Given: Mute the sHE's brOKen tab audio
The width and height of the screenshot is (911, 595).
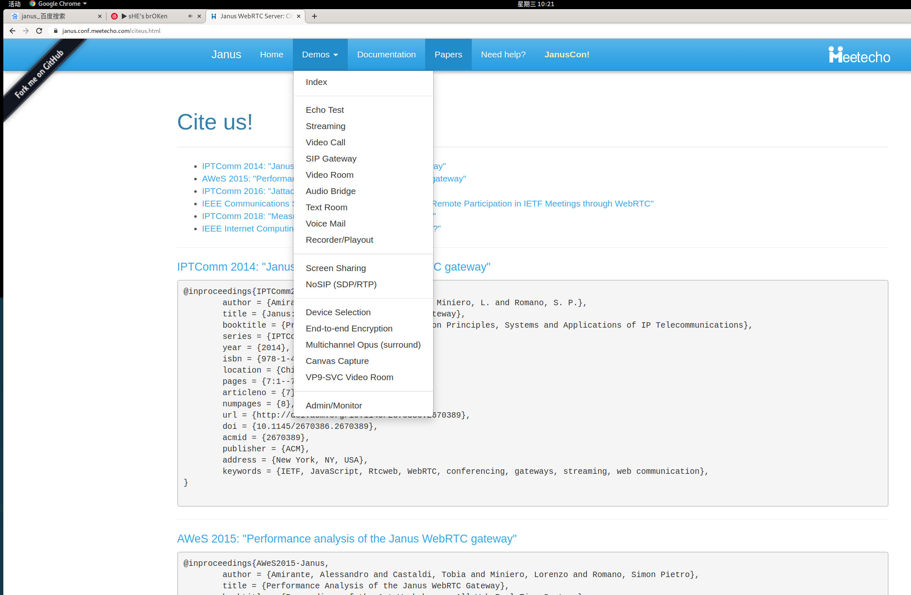Looking at the screenshot, I should [190, 16].
